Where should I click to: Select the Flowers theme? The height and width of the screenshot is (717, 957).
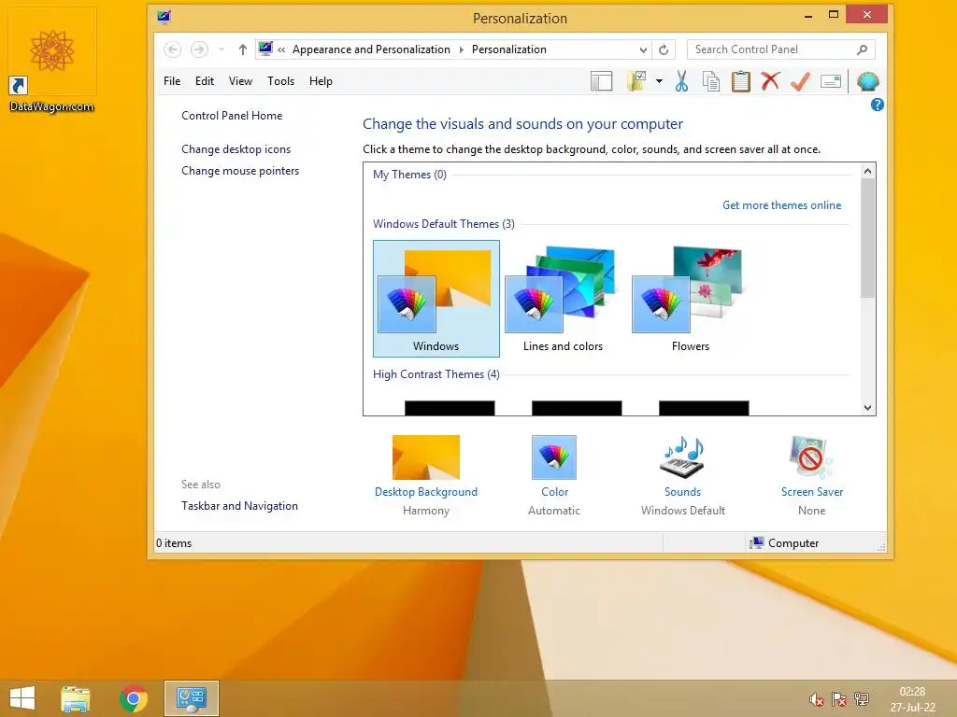pyautogui.click(x=691, y=299)
